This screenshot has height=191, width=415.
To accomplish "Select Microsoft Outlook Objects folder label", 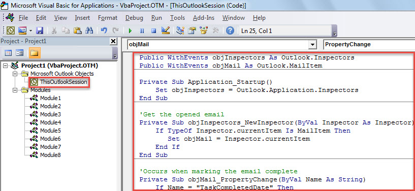I will click(62, 74).
